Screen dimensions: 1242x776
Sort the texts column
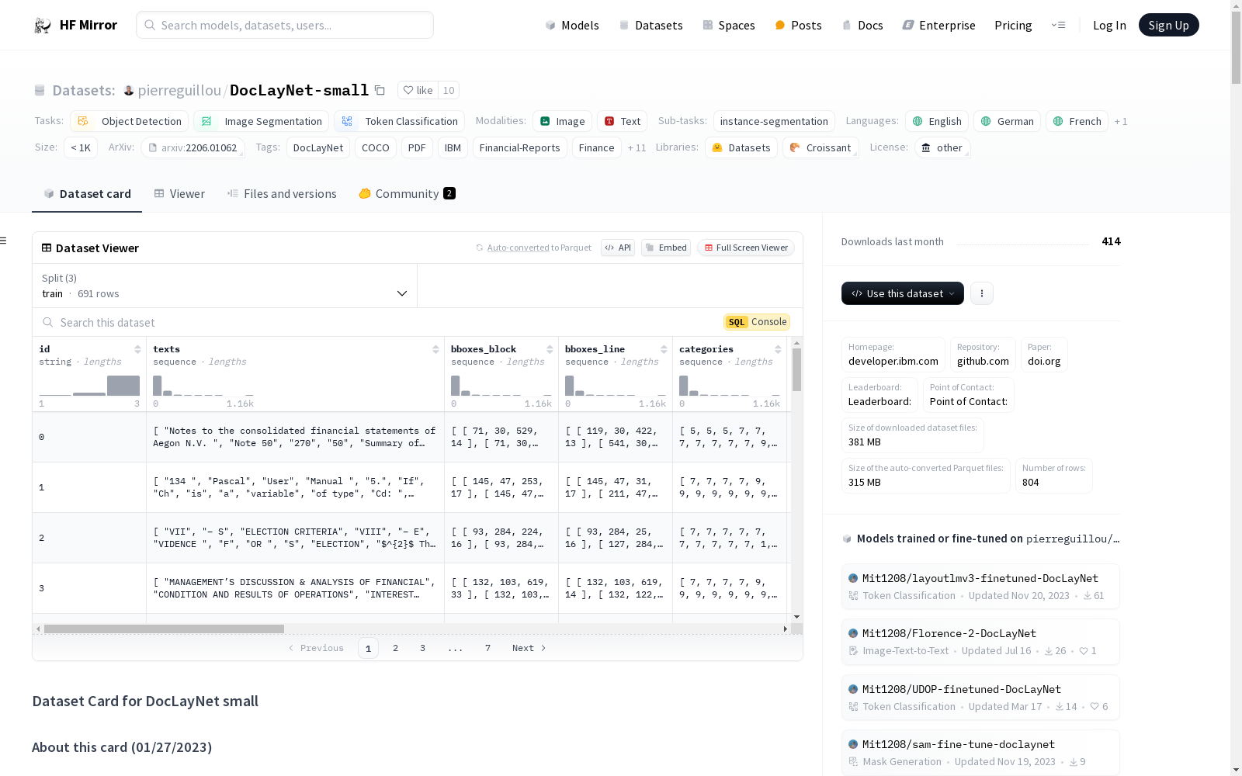point(435,349)
